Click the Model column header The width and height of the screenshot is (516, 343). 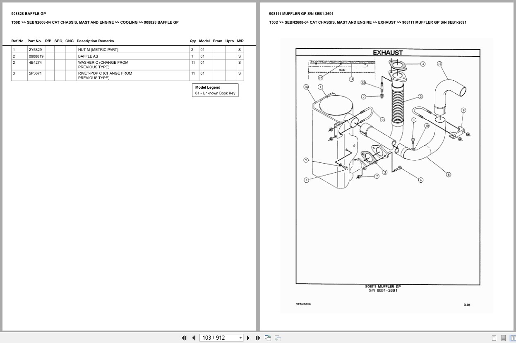click(204, 41)
